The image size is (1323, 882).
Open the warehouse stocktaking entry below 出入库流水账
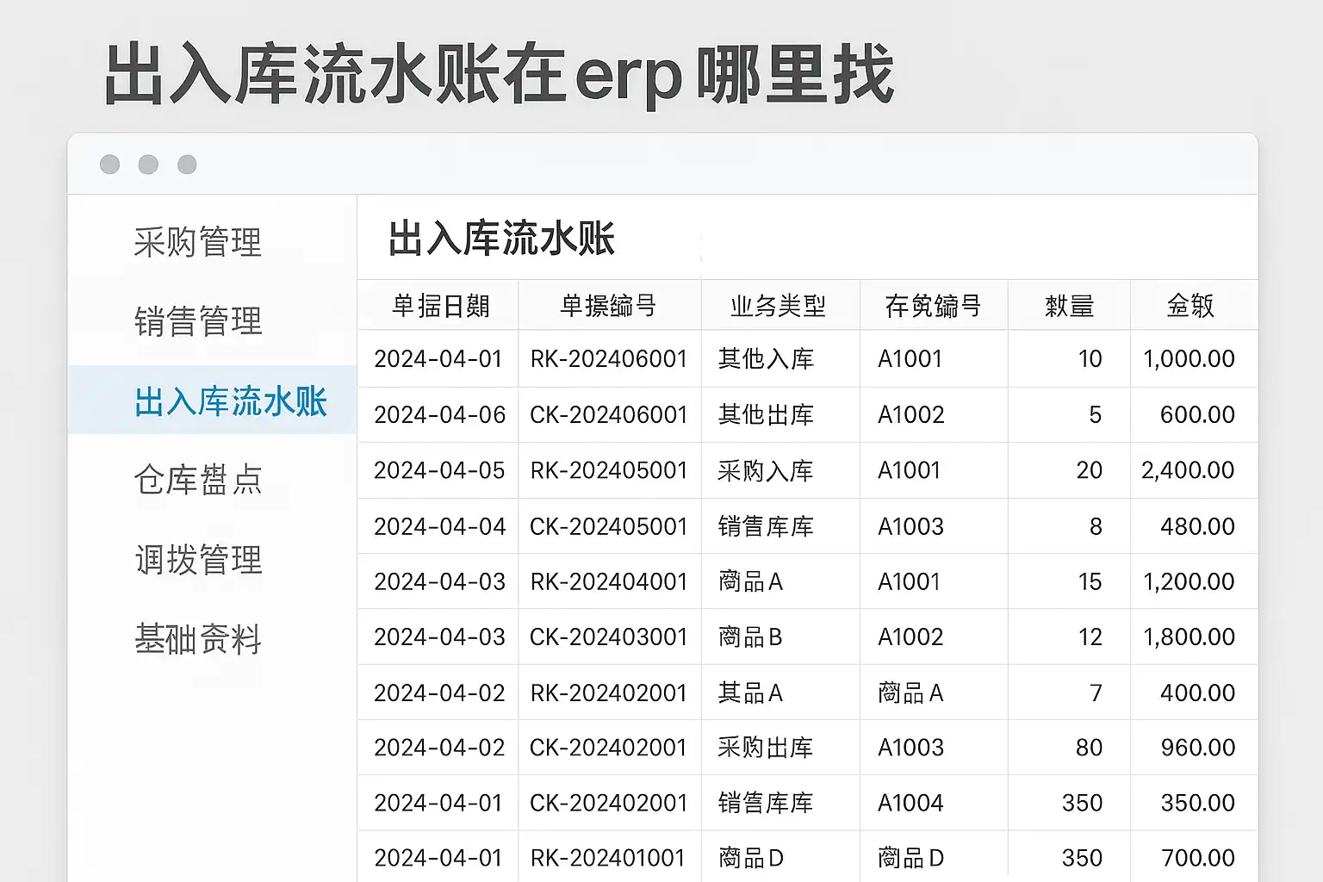197,480
